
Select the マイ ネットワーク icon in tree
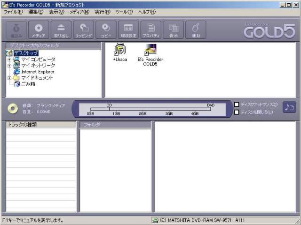16,66
